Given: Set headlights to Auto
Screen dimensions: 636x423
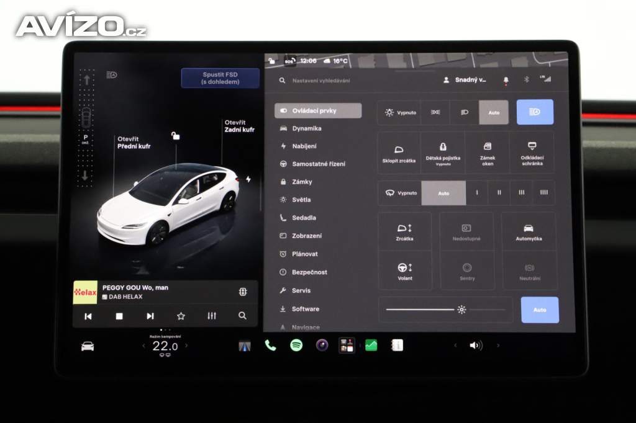Looking at the screenshot, I should pyautogui.click(x=494, y=112).
